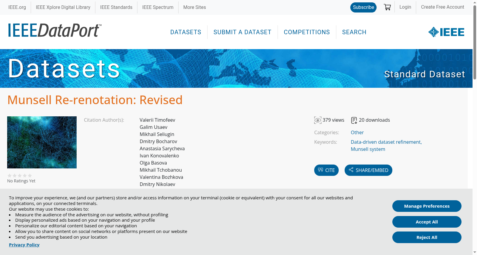The width and height of the screenshot is (477, 255).
Task: Click author Mikhail Tchobanou
Action: 161,170
